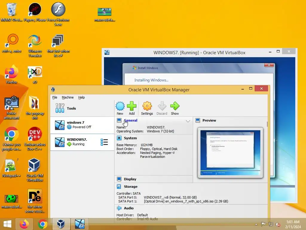
Task: Select the Tools entry icon
Action: tap(60, 108)
